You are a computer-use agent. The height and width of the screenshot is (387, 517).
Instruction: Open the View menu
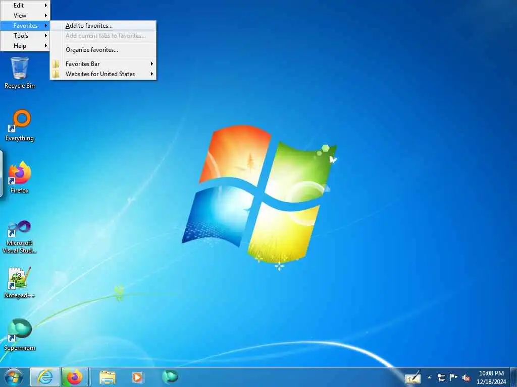coord(25,16)
